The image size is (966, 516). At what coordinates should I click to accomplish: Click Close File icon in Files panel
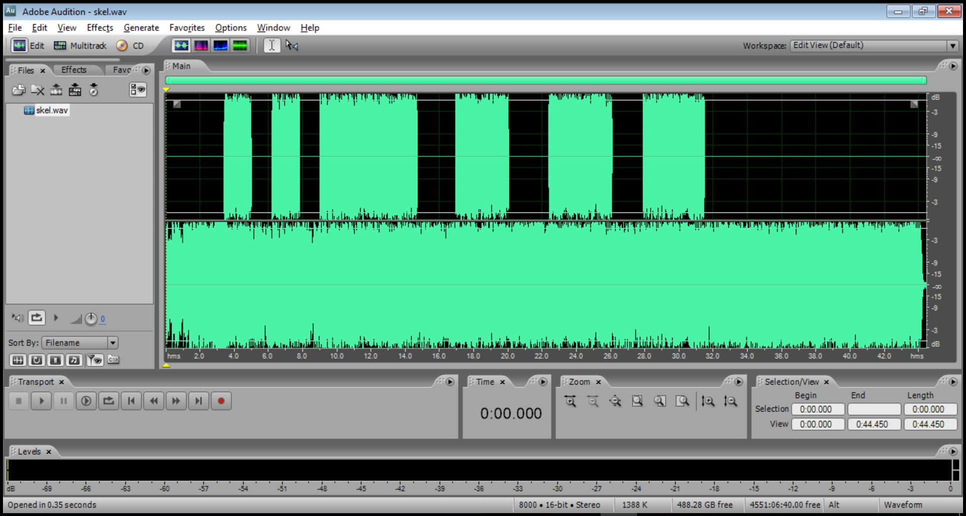37,90
